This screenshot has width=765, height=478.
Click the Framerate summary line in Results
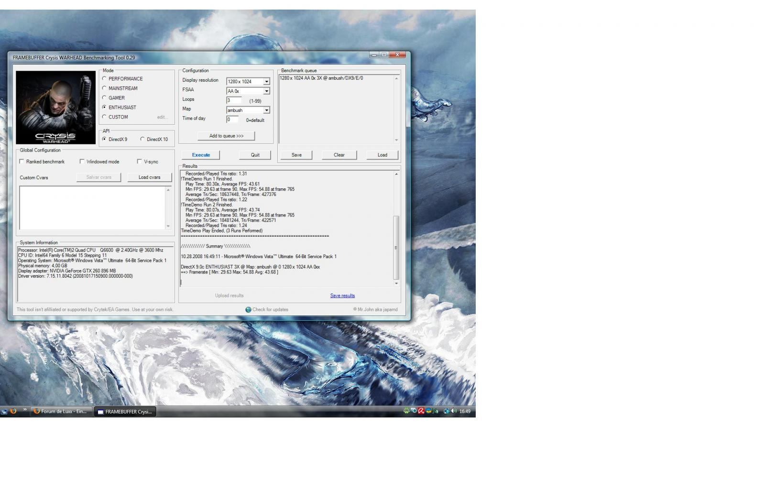229,272
